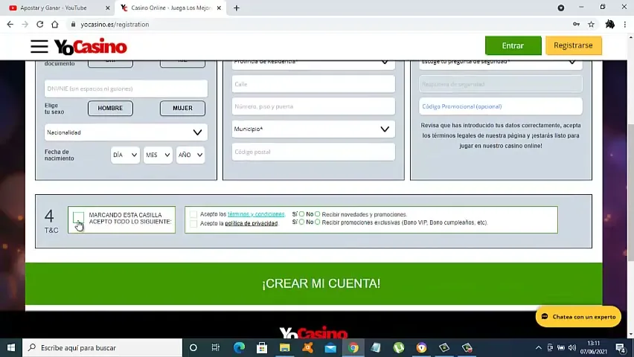Reload the page with the refresh icon

coord(39,25)
